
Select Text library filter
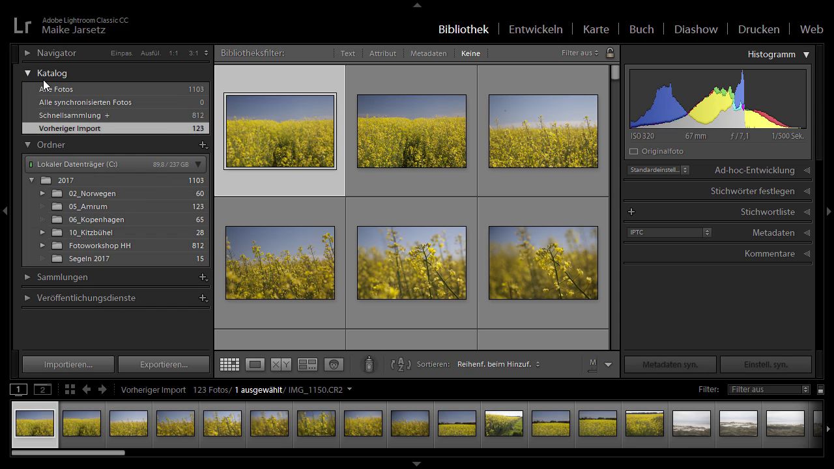pyautogui.click(x=348, y=53)
